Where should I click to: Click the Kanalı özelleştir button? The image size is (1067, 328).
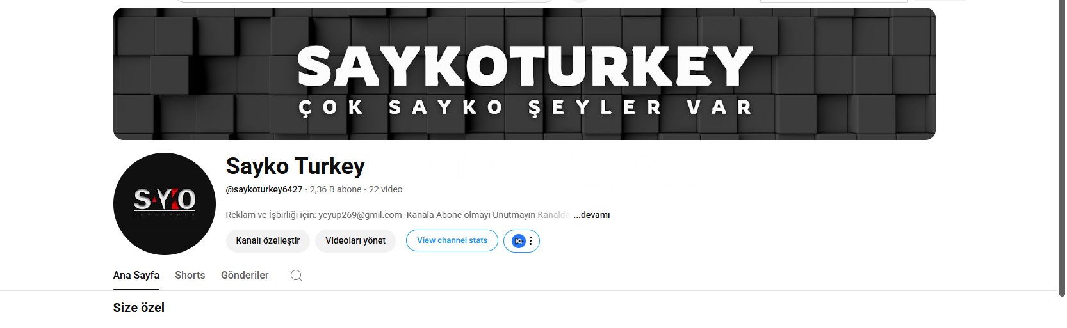pos(268,241)
